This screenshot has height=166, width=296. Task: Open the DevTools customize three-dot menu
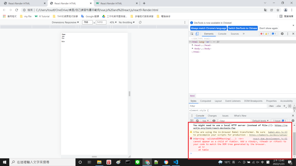point(288,34)
